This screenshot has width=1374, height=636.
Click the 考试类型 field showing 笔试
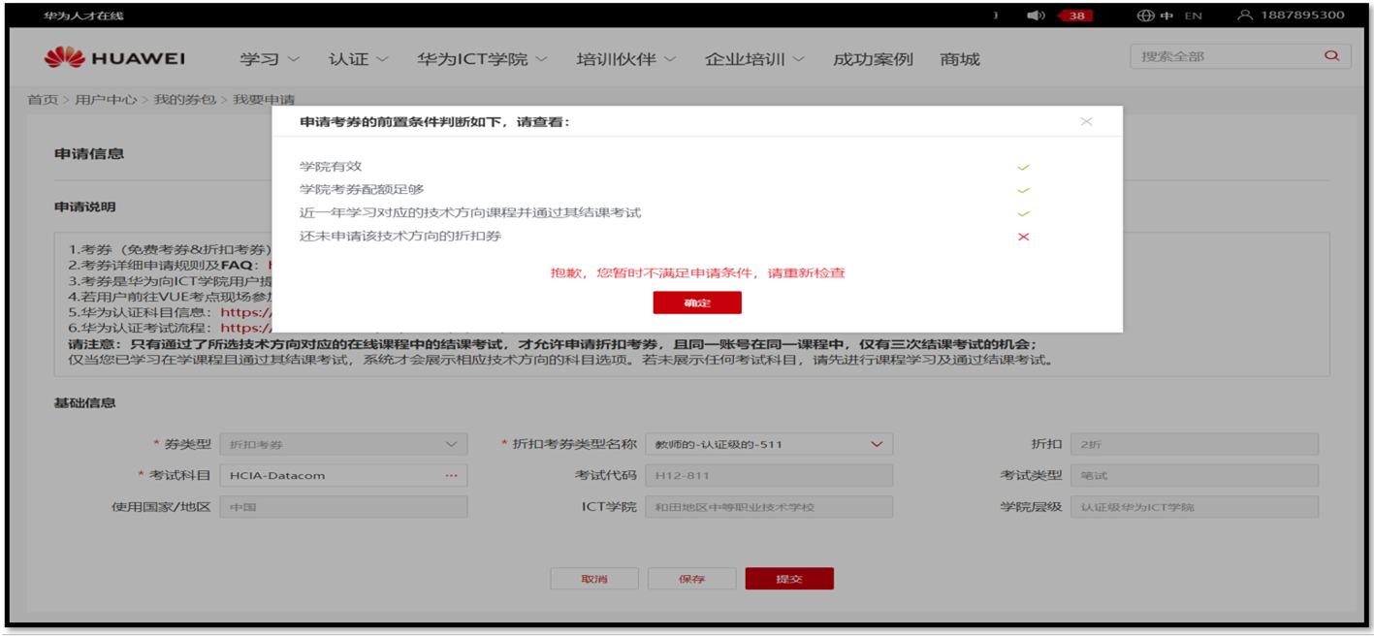coord(1195,476)
